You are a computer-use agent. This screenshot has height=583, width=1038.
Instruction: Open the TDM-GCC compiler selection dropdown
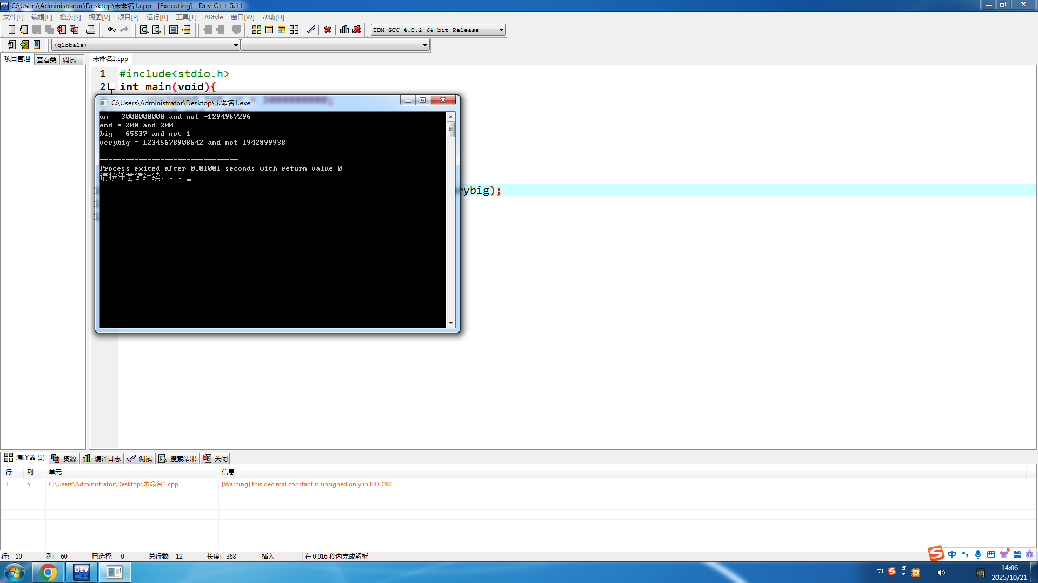(x=501, y=30)
